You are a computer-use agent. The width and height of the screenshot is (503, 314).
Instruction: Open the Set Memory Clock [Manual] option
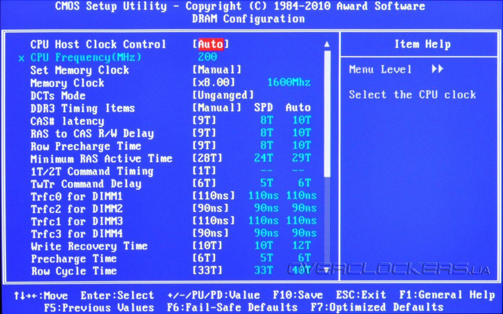click(x=217, y=70)
